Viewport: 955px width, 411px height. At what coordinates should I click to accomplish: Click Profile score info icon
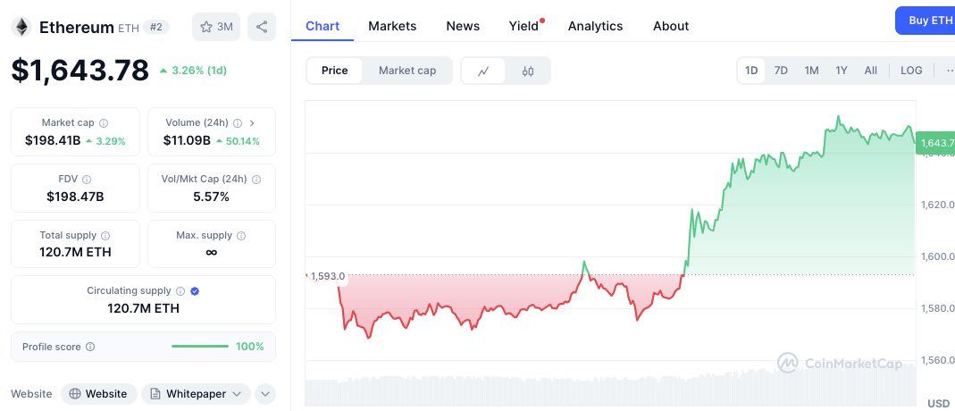(90, 347)
